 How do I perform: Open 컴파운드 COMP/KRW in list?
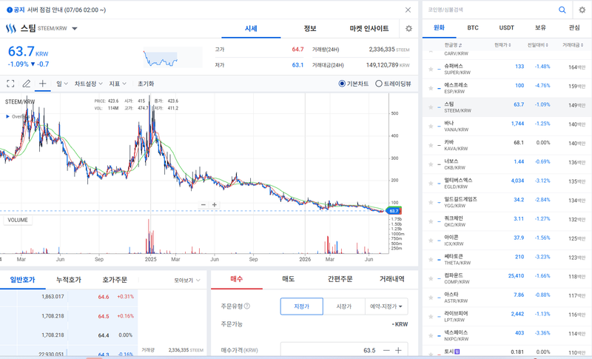point(507,278)
